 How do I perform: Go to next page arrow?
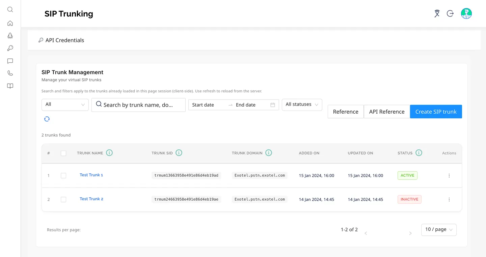pyautogui.click(x=410, y=233)
